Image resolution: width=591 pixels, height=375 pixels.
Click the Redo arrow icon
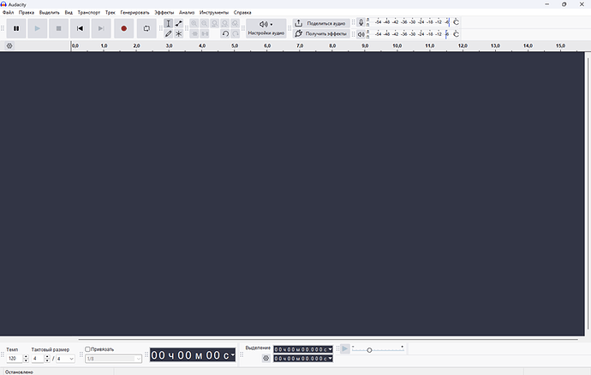click(x=236, y=33)
